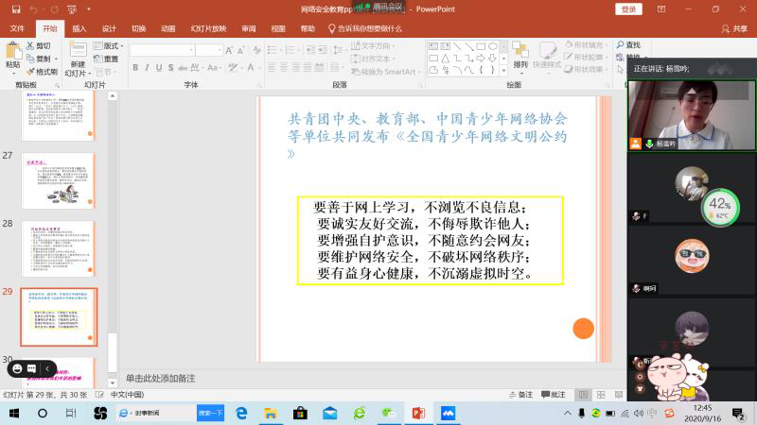Click the Find (查找) icon
757x425 pixels.
click(627, 44)
